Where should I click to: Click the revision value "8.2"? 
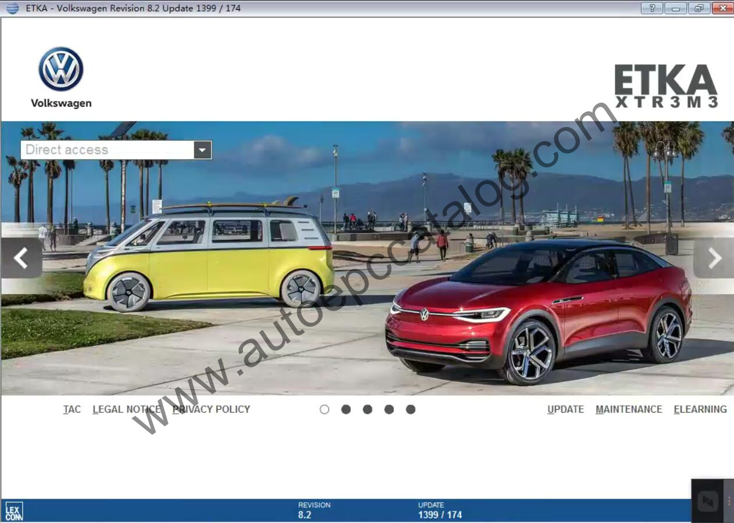(x=305, y=515)
